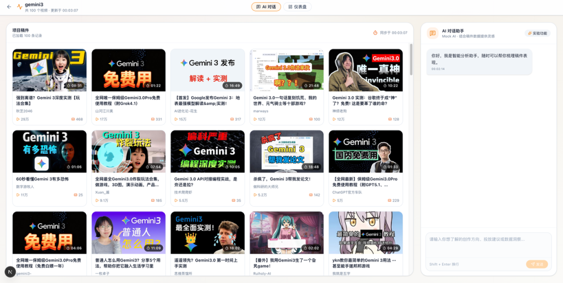
Task: Click the comment icon next to 468
Action: coord(73,119)
